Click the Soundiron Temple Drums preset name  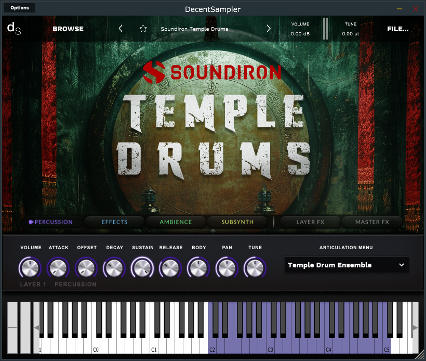coord(194,29)
